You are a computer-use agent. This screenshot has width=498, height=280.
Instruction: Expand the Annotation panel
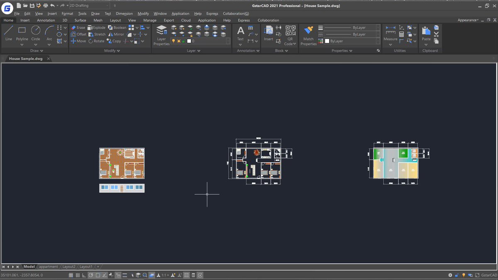pyautogui.click(x=248, y=51)
